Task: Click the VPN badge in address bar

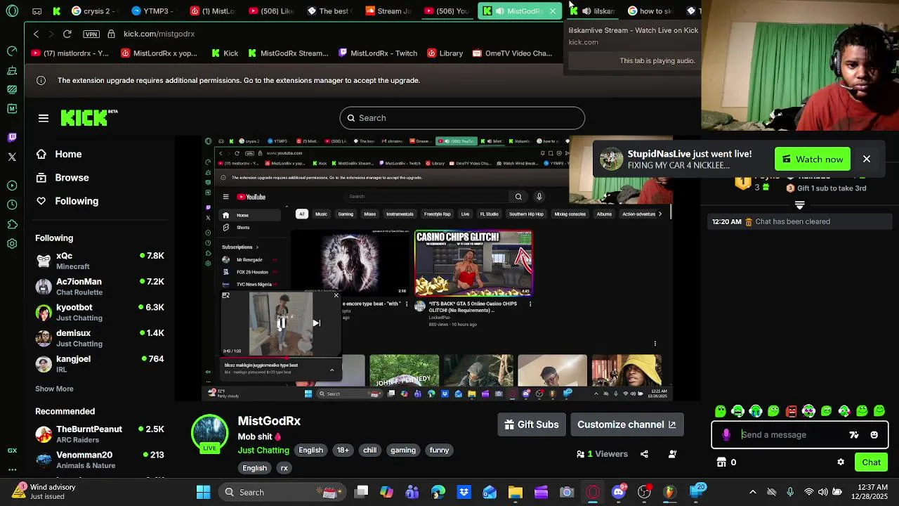Action: pyautogui.click(x=91, y=34)
